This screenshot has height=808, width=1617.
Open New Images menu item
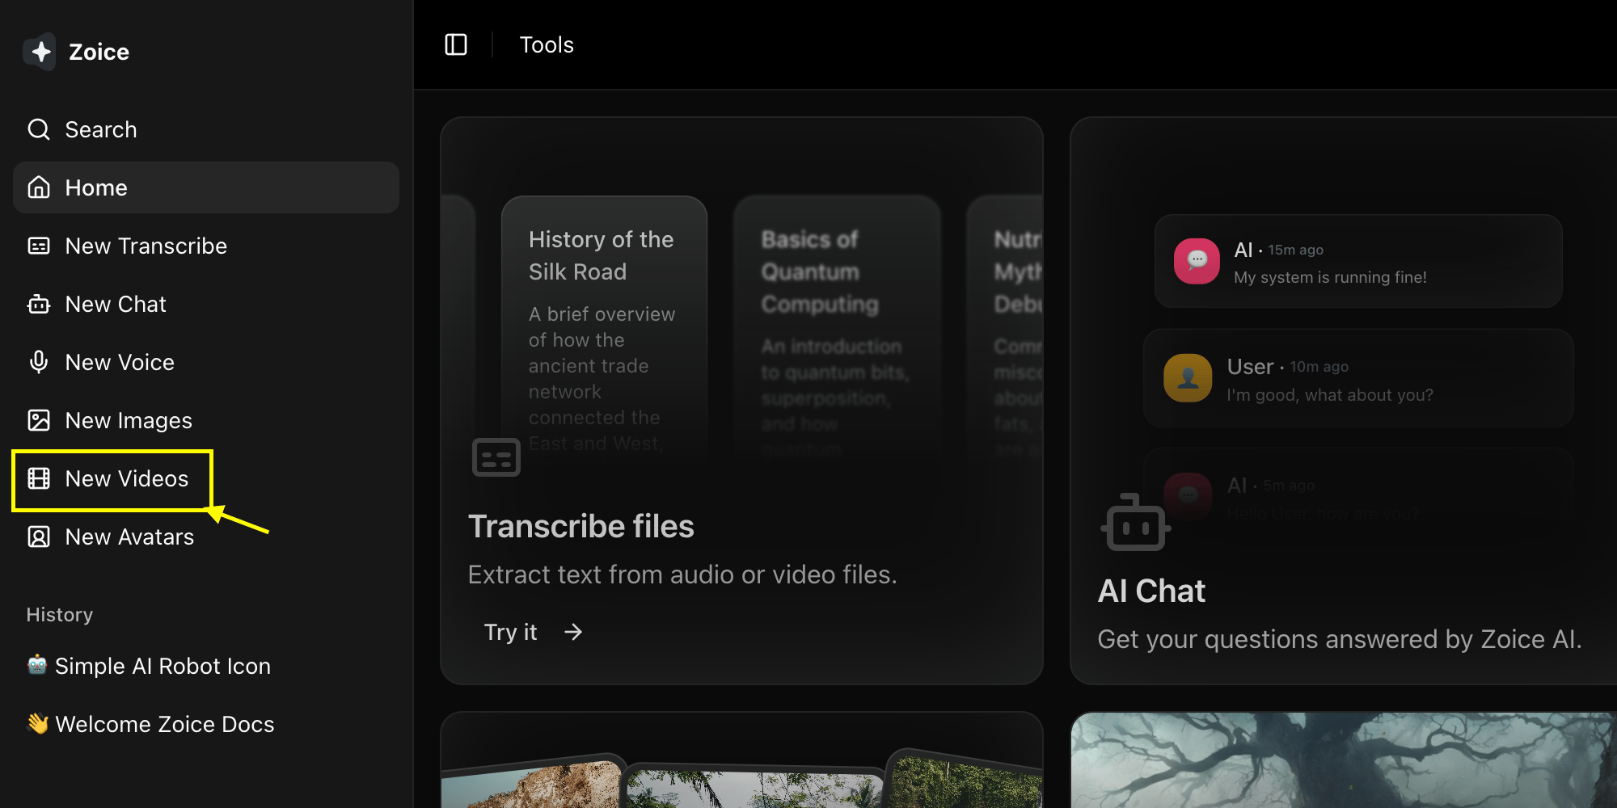pyautogui.click(x=206, y=420)
